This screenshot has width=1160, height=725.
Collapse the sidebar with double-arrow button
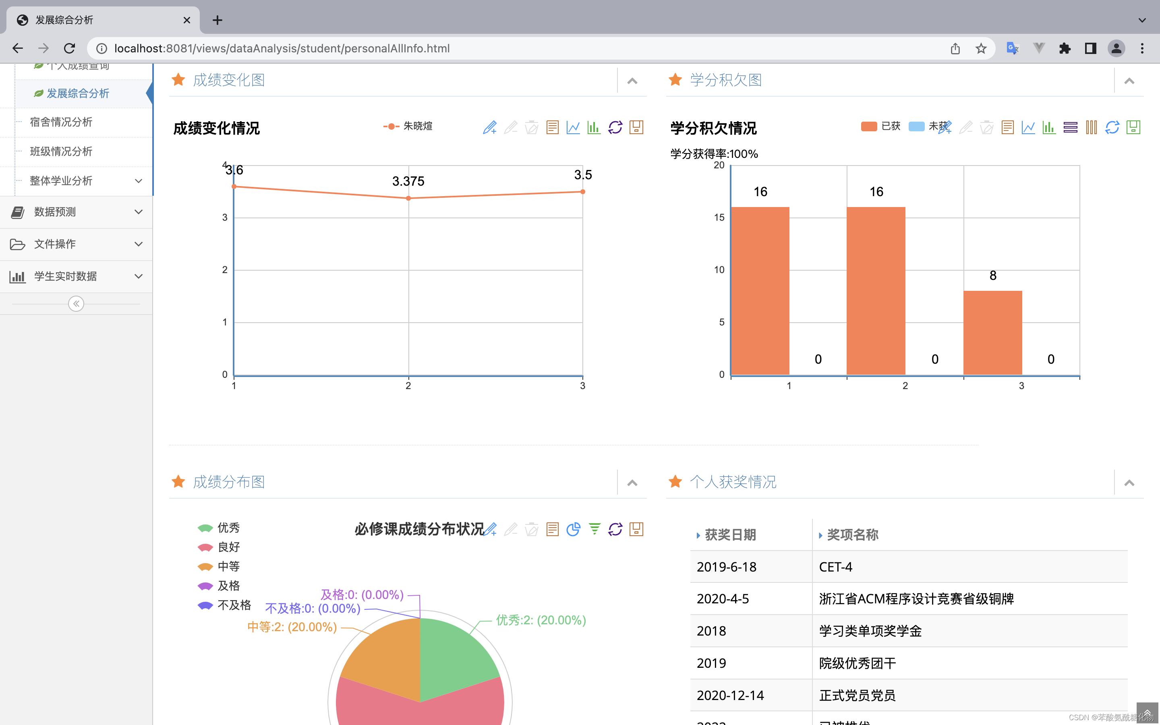pyautogui.click(x=76, y=304)
